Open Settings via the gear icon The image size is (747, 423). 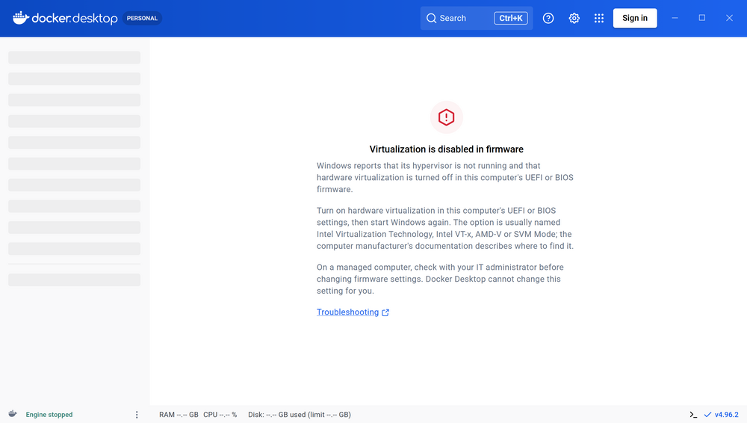pyautogui.click(x=574, y=18)
